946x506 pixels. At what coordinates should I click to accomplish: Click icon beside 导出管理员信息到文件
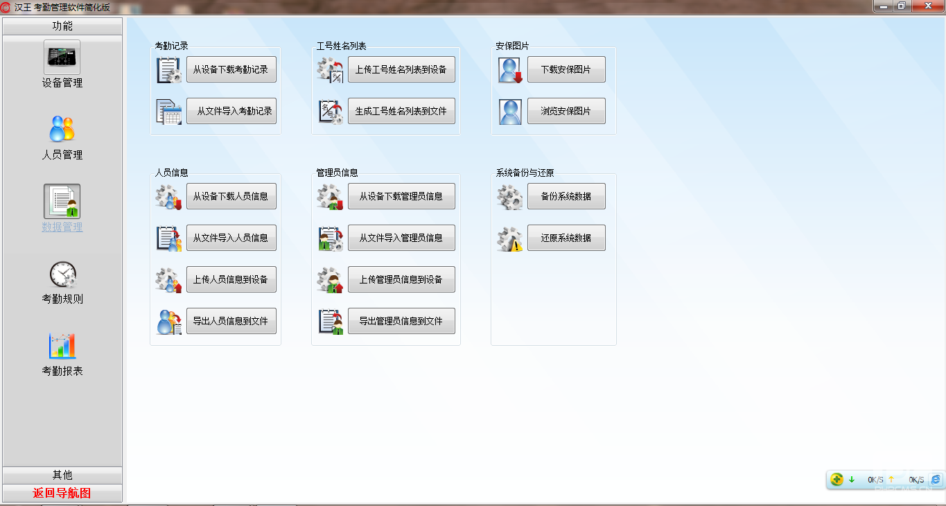(331, 322)
